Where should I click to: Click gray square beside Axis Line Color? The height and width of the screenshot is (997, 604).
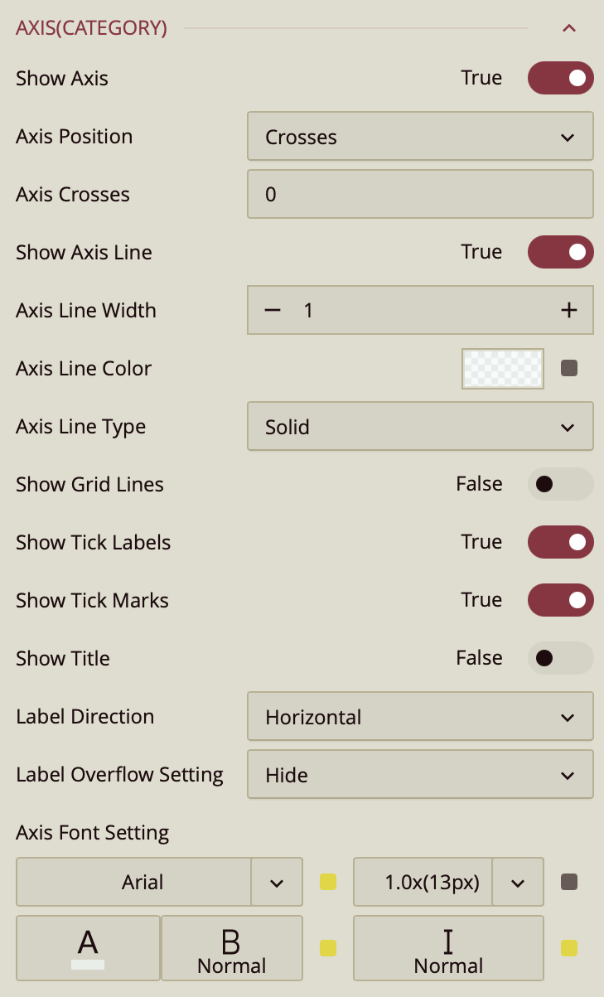pyautogui.click(x=569, y=369)
